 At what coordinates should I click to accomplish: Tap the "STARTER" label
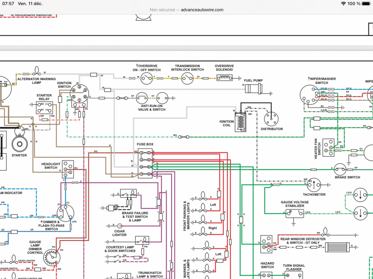coord(19,155)
